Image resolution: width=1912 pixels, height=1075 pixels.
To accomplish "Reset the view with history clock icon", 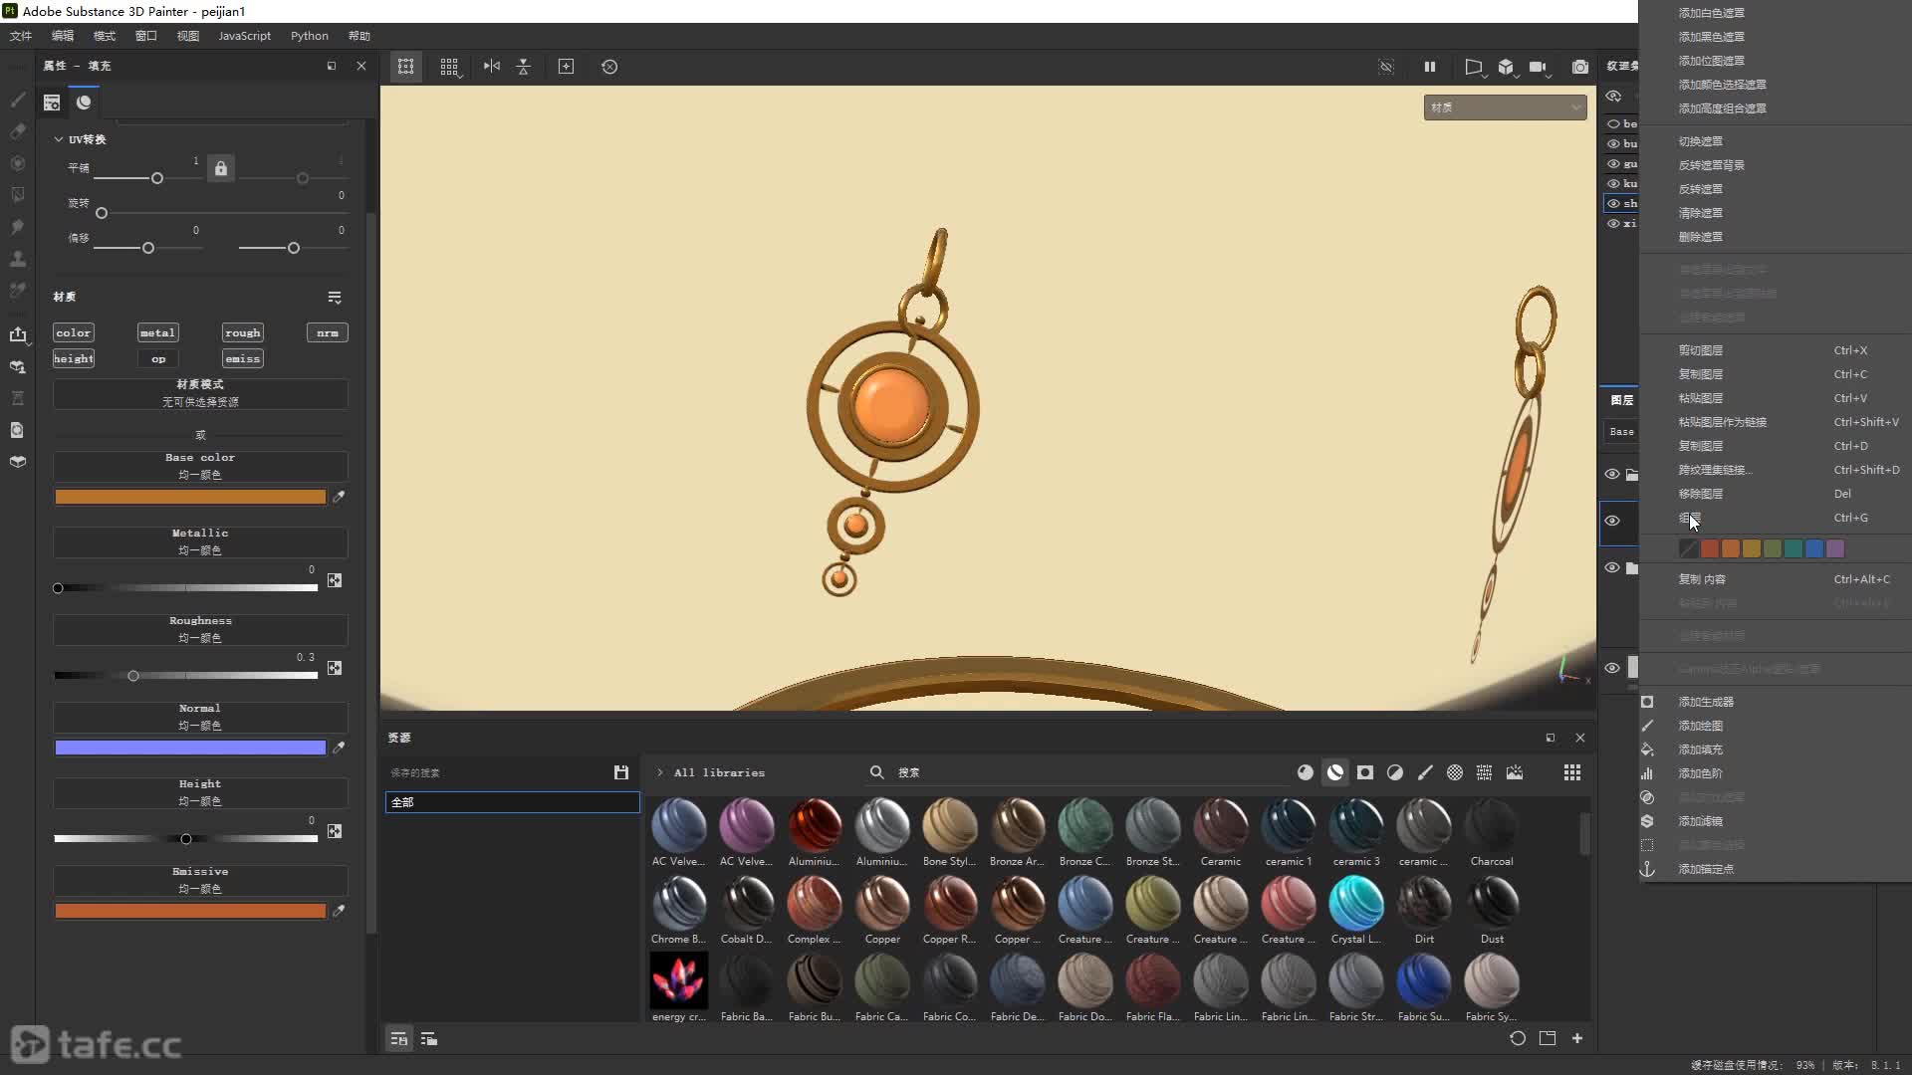I will coord(609,67).
